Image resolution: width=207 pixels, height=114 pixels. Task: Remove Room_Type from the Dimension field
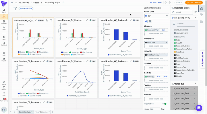pos(166,42)
